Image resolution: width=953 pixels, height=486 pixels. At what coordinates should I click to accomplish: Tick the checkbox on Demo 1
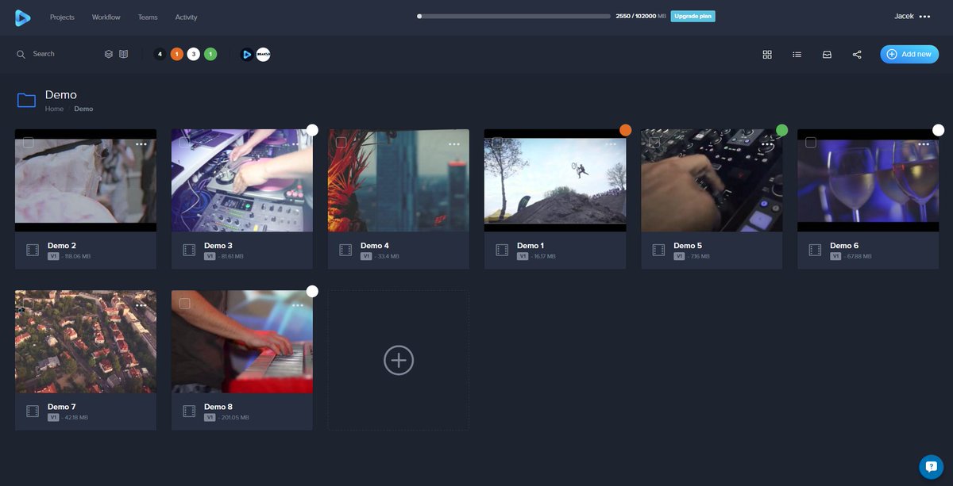498,142
